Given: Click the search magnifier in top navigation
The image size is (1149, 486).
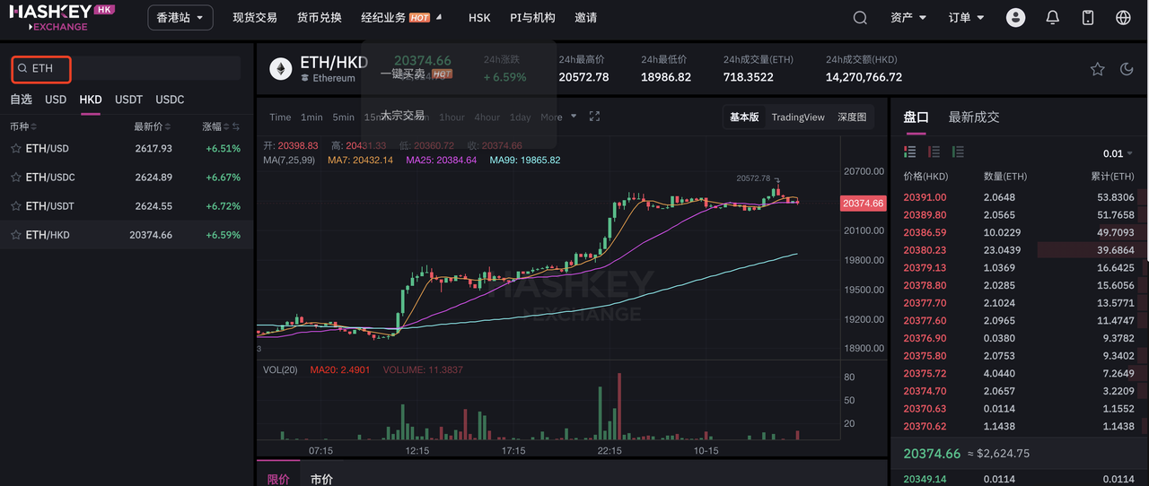Looking at the screenshot, I should click(x=860, y=18).
